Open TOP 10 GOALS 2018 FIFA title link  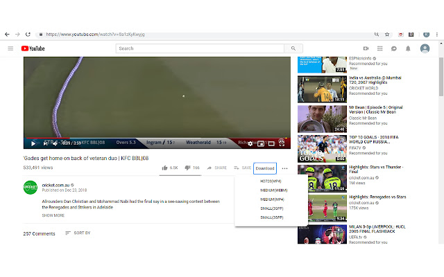pos(374,139)
